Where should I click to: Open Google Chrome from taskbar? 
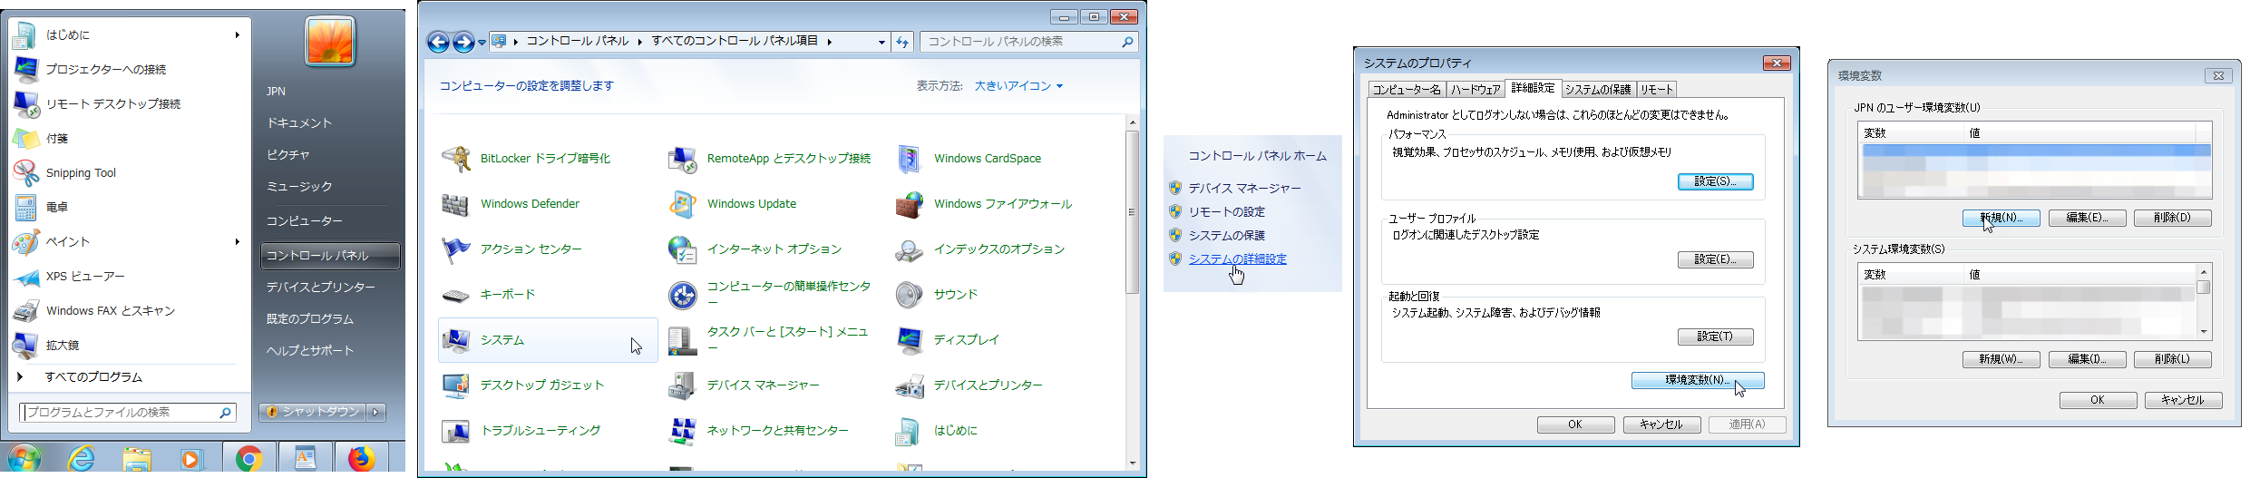tap(249, 459)
